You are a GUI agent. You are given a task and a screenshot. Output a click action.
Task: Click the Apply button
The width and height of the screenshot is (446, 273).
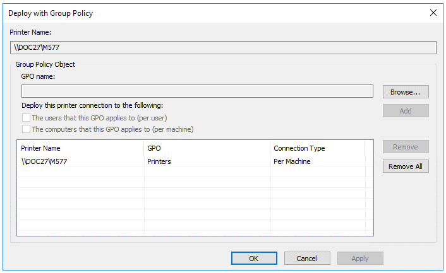pos(360,258)
